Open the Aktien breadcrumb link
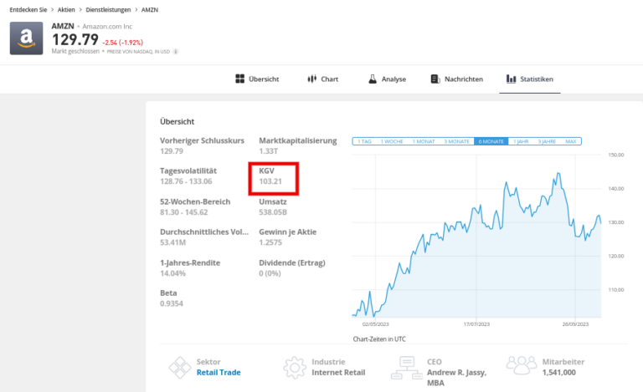 click(x=66, y=10)
